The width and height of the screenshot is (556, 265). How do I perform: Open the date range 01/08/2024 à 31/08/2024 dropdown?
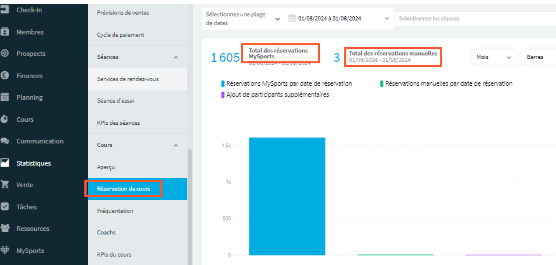(339, 18)
